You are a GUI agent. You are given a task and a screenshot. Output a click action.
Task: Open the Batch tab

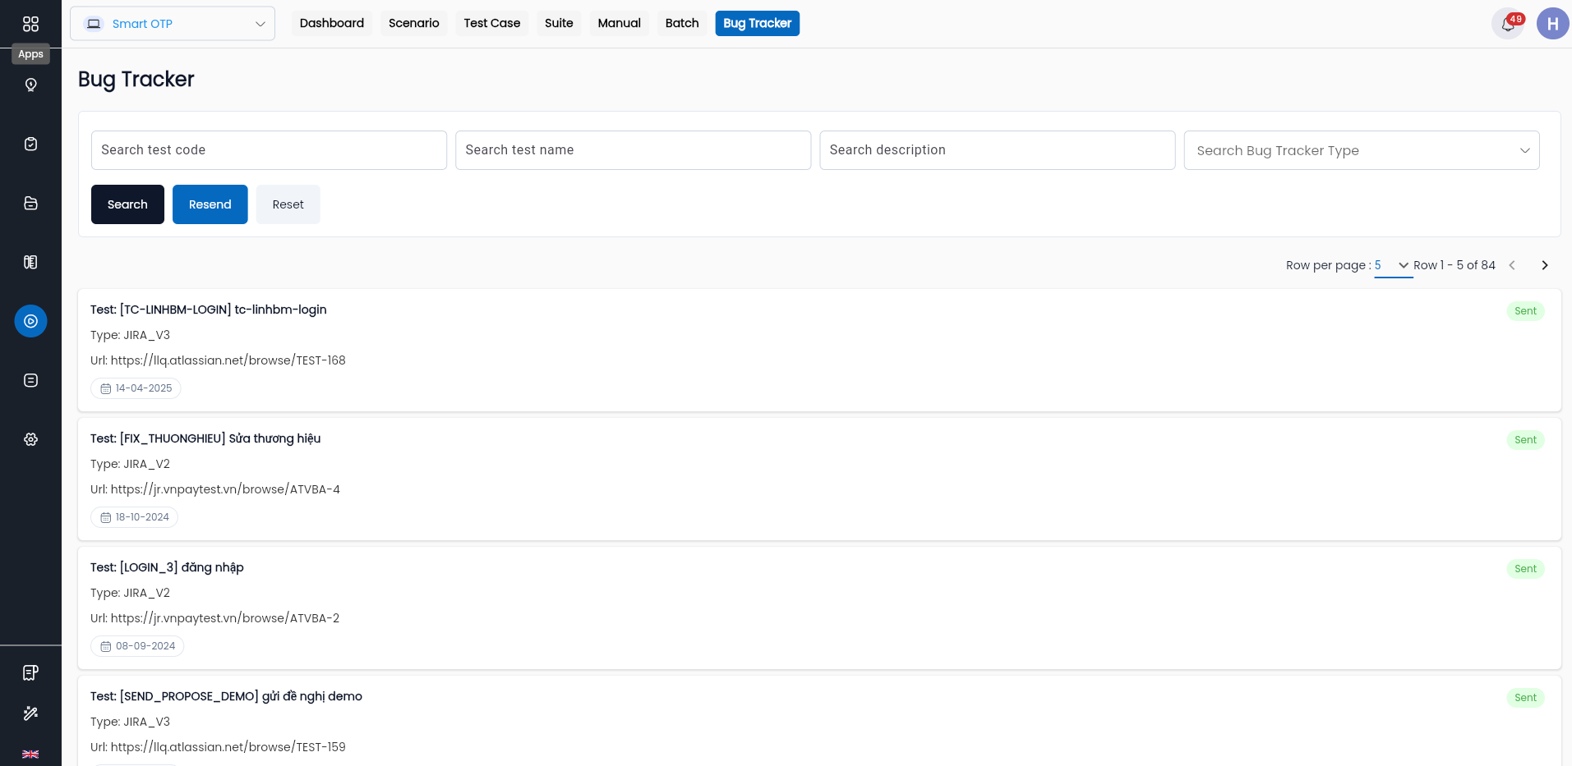tap(682, 23)
